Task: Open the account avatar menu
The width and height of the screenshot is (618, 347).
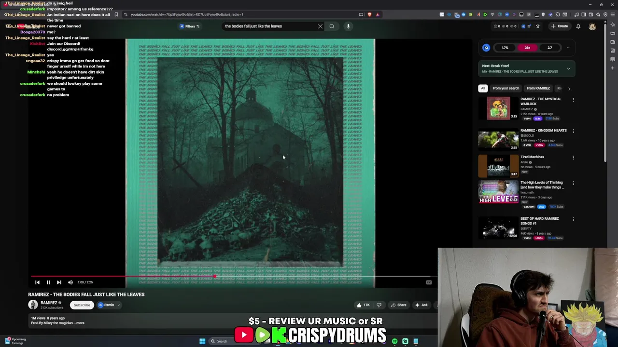Action: (592, 26)
